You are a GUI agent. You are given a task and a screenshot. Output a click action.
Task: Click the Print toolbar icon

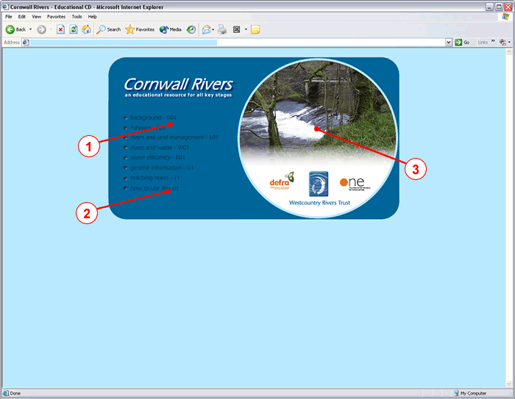click(x=221, y=29)
